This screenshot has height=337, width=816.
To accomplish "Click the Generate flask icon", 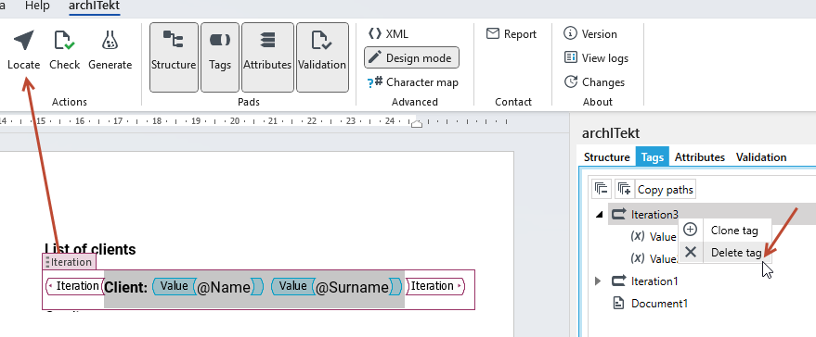I will pyautogui.click(x=110, y=40).
